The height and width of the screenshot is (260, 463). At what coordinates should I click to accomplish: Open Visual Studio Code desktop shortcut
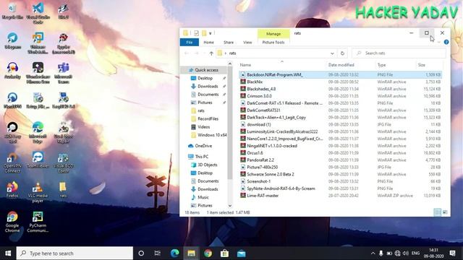click(38, 13)
